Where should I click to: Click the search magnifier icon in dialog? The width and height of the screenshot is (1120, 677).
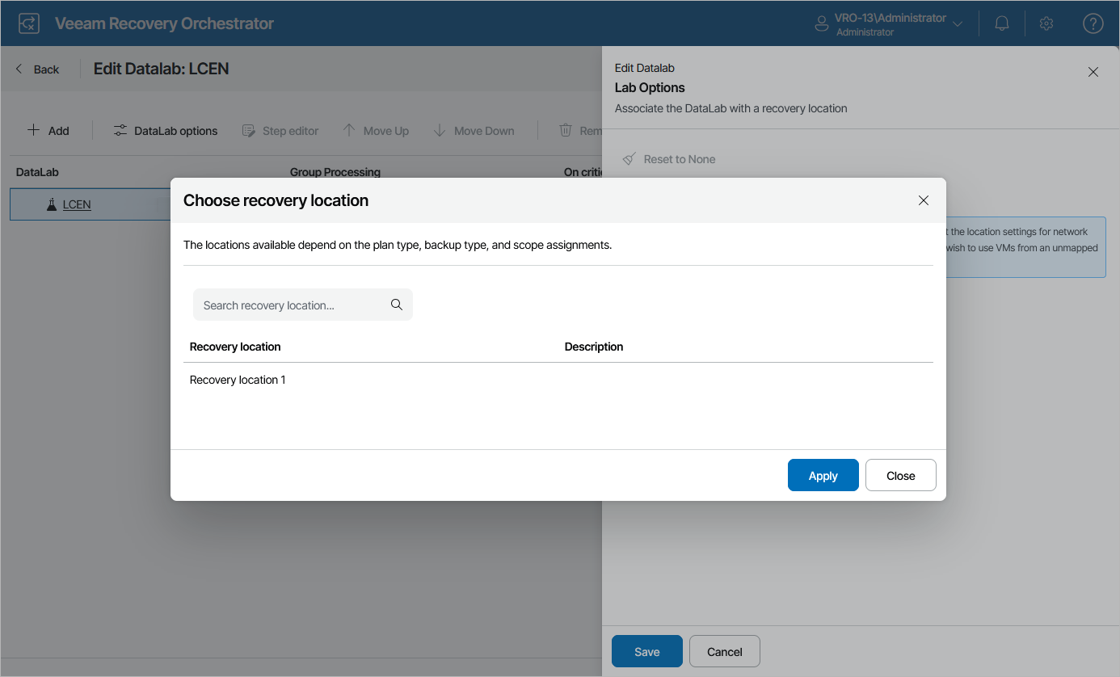(x=396, y=305)
